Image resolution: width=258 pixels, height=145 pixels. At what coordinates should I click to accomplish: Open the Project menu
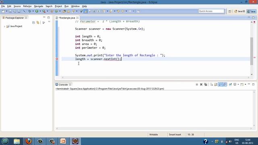58,6
